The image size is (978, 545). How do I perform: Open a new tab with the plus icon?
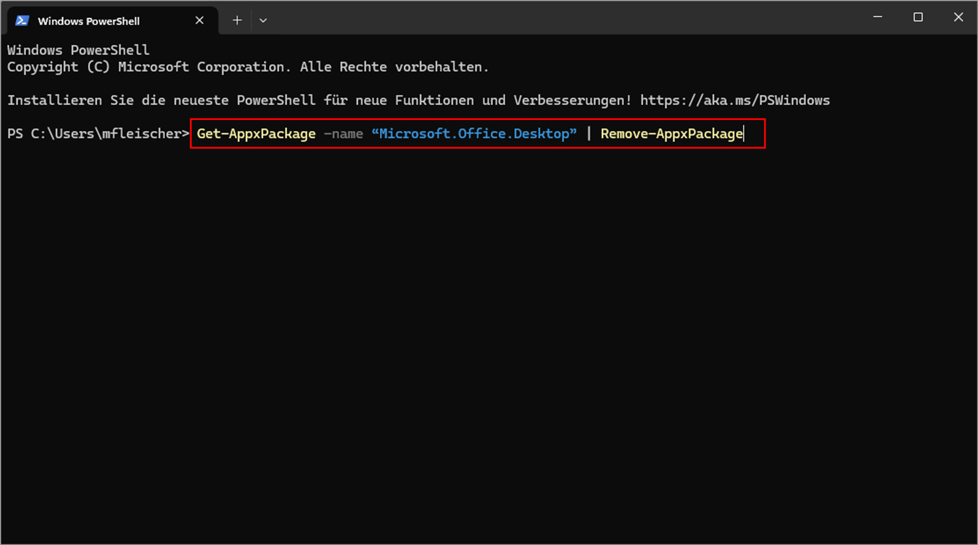point(237,20)
